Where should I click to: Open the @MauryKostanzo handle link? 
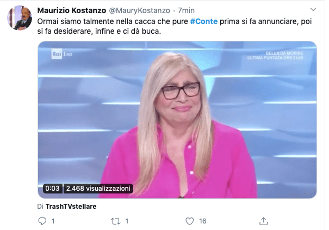[139, 10]
